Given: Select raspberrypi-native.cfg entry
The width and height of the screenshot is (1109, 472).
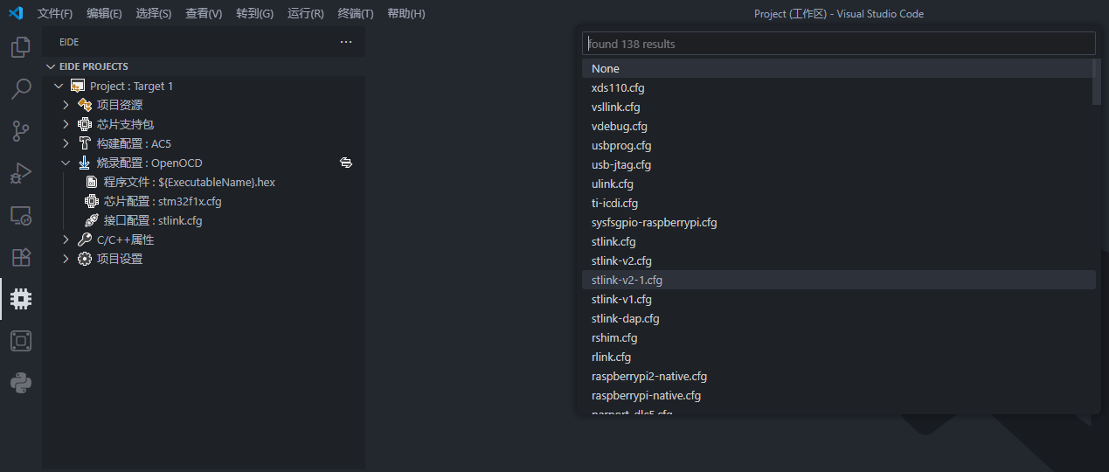Looking at the screenshot, I should pyautogui.click(x=837, y=395).
